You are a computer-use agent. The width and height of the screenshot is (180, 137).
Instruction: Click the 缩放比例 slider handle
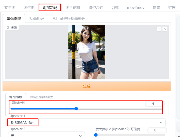coord(76,108)
